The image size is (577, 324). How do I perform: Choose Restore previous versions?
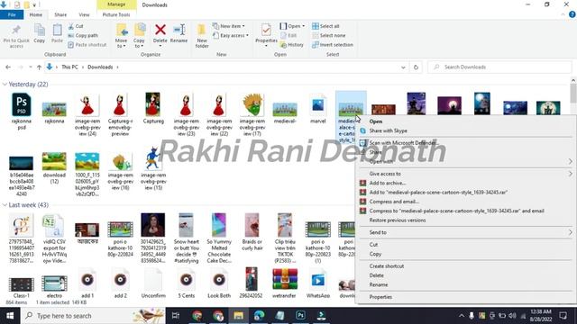[398, 220]
